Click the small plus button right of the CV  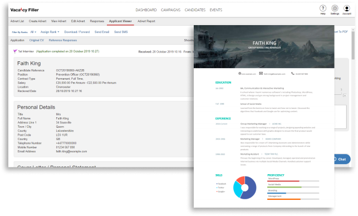(x=345, y=95)
